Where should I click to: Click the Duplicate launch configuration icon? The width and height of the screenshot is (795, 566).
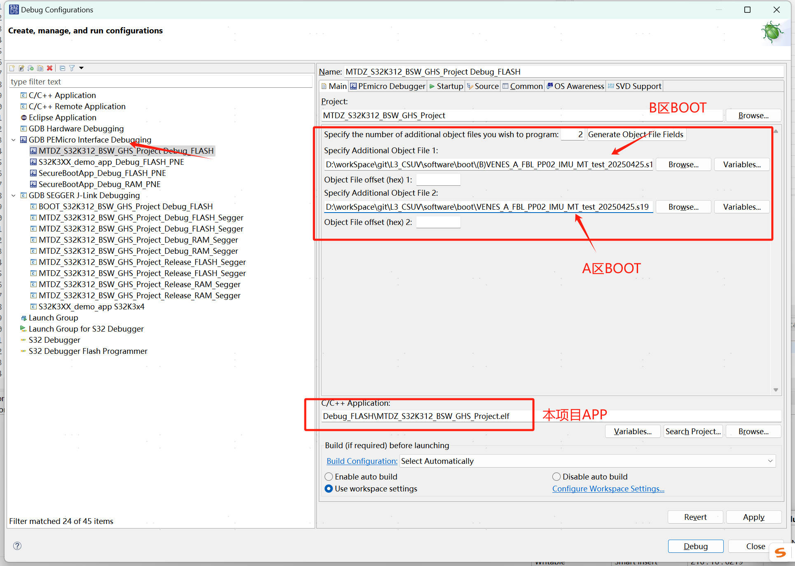[40, 68]
